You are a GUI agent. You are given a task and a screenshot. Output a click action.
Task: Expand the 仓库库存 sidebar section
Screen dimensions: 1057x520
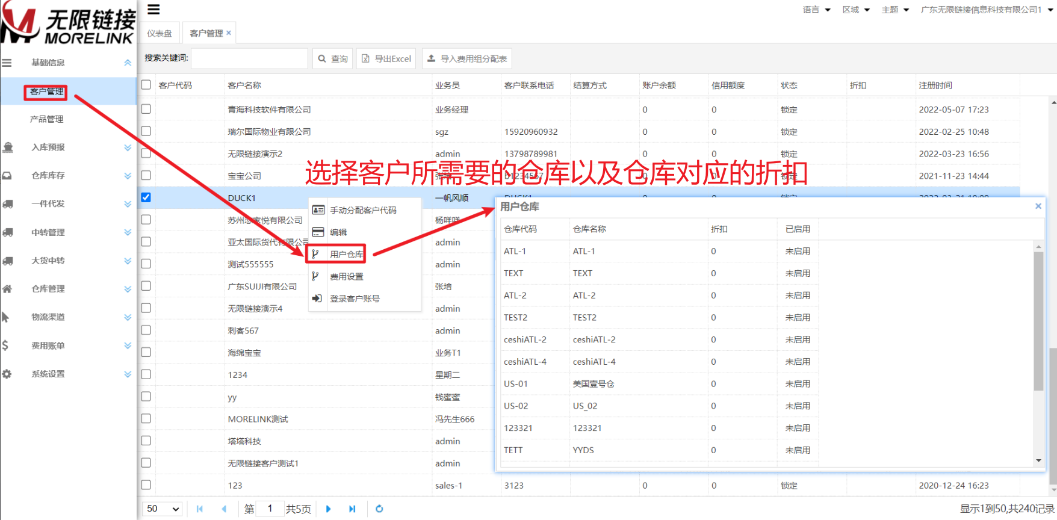128,176
